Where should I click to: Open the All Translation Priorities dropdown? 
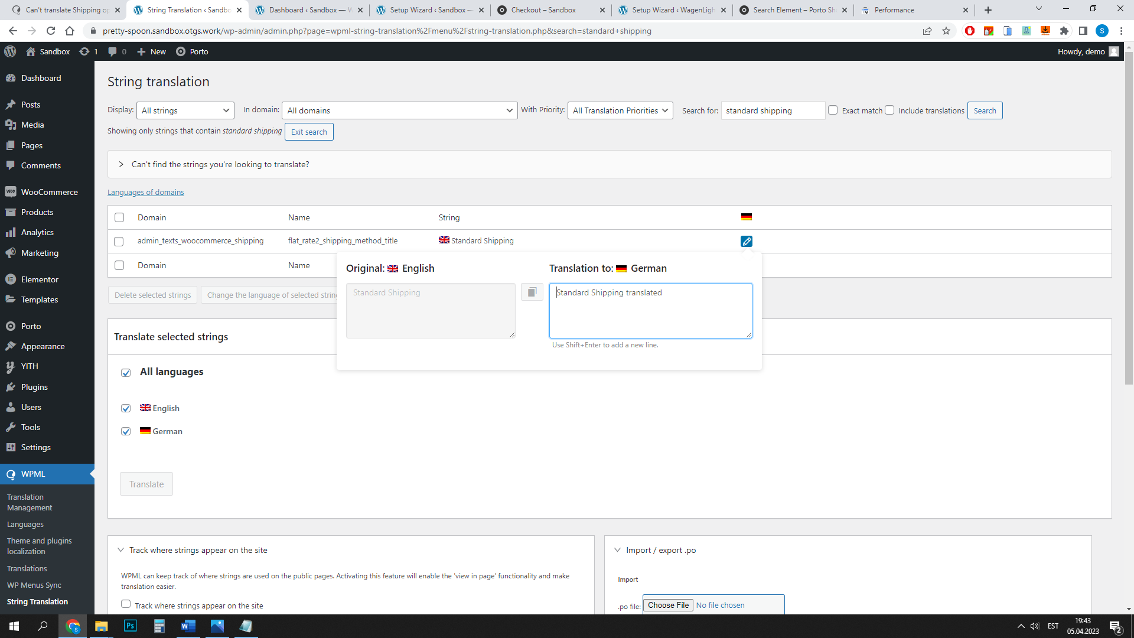click(x=620, y=110)
